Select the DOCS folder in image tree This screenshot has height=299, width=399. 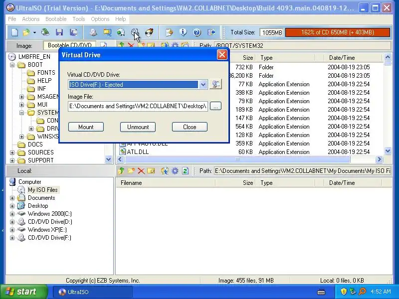click(x=35, y=145)
